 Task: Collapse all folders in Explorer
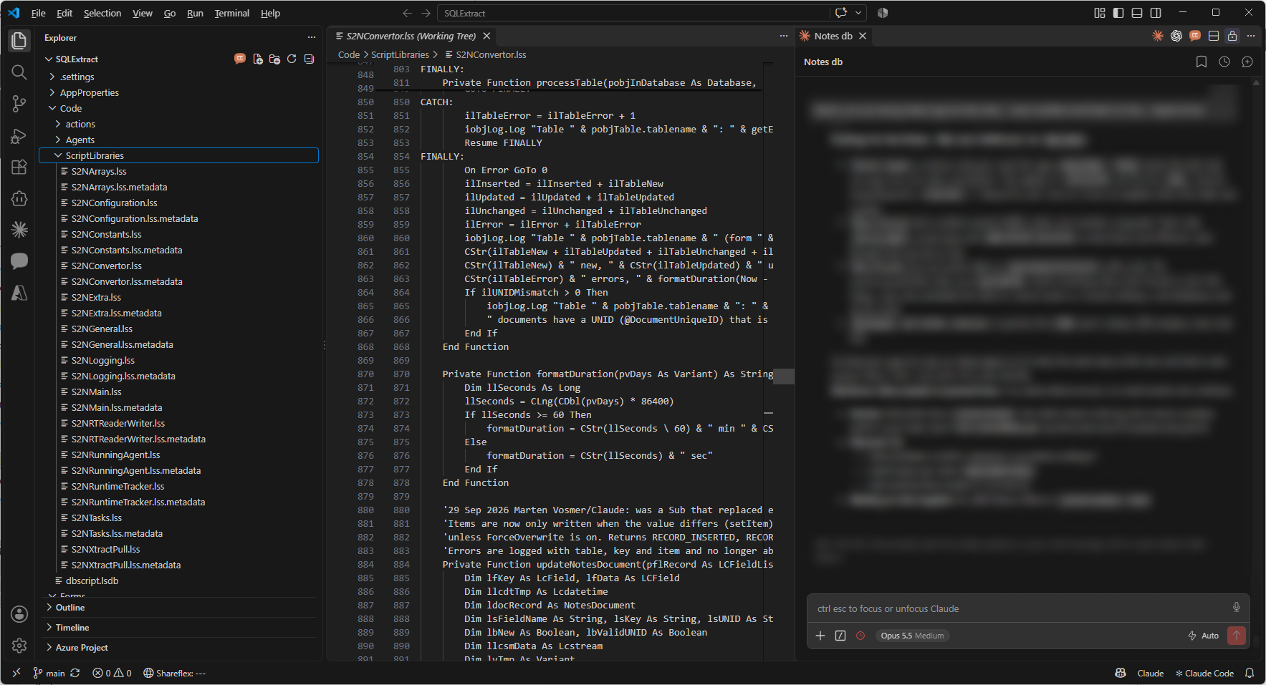point(309,59)
